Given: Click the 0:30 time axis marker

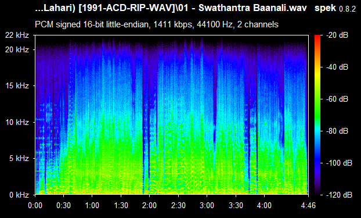Looking at the screenshot, I should pyautogui.click(x=63, y=205).
